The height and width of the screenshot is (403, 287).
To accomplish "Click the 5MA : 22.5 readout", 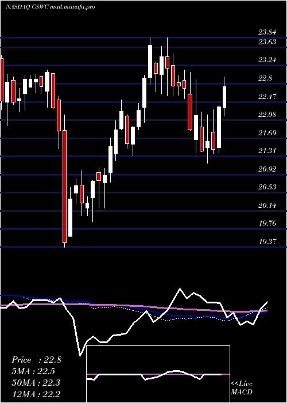I will click(x=33, y=371).
